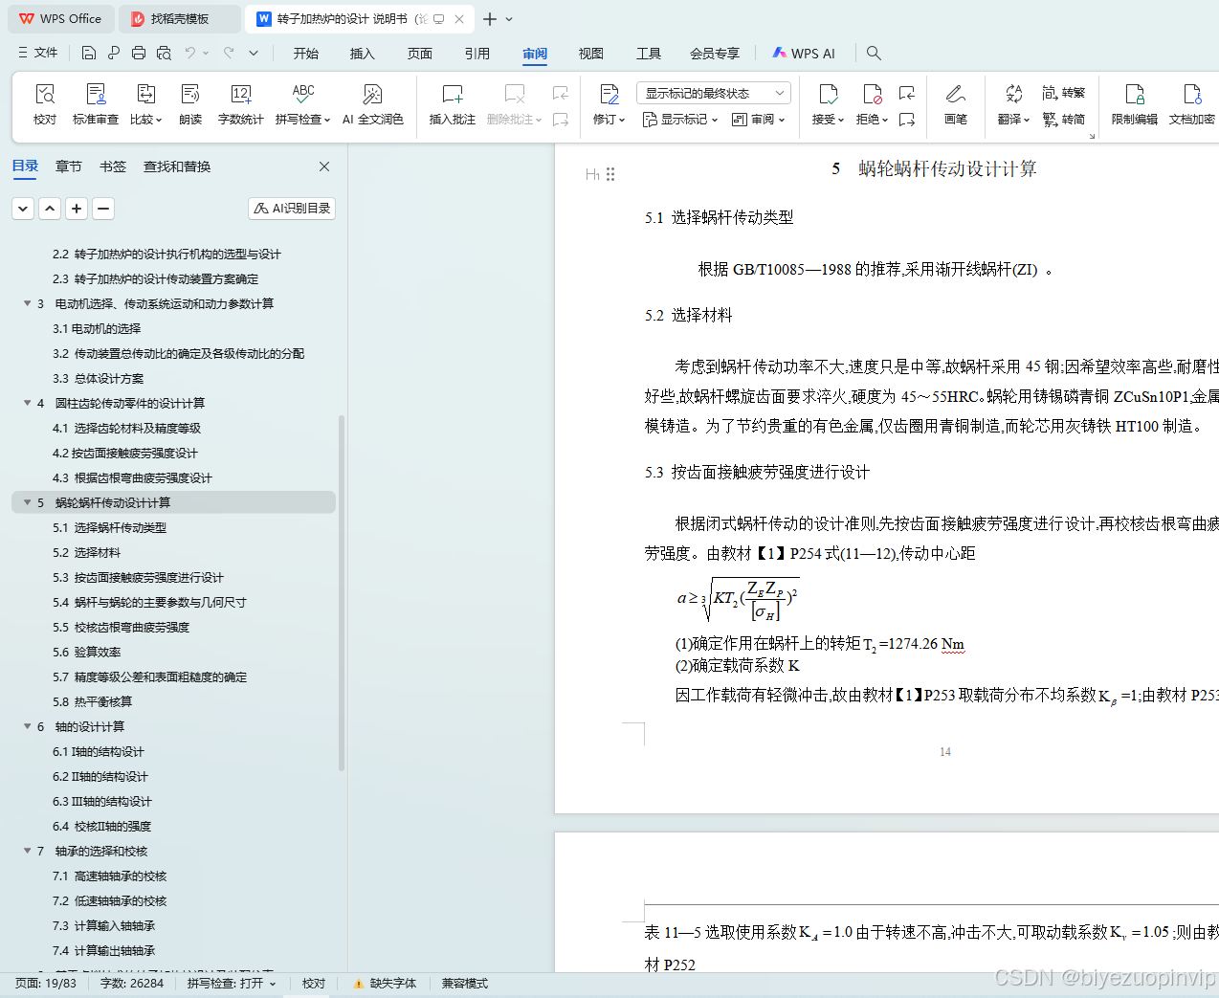Convert text with 转简 button

pos(1064,119)
